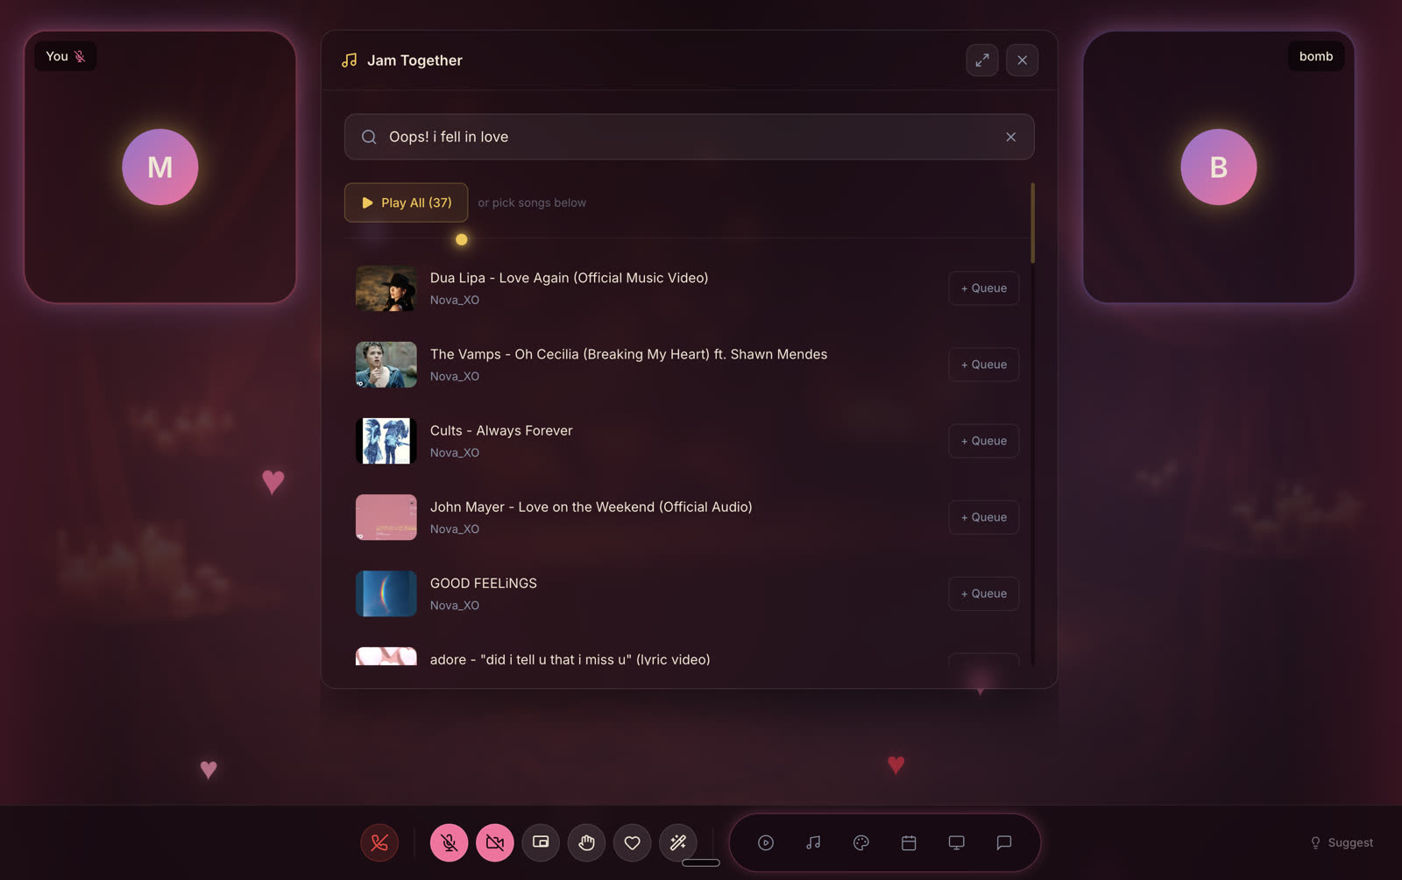This screenshot has width=1402, height=880.
Task: Select the Cults Always Forever thumbnail
Action: click(x=386, y=441)
